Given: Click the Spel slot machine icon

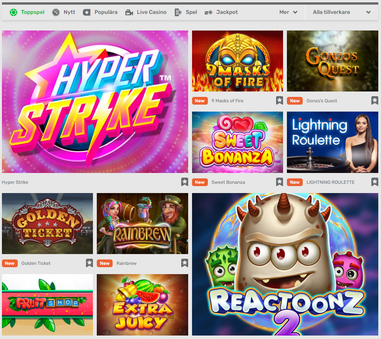Looking at the screenshot, I should (x=178, y=12).
